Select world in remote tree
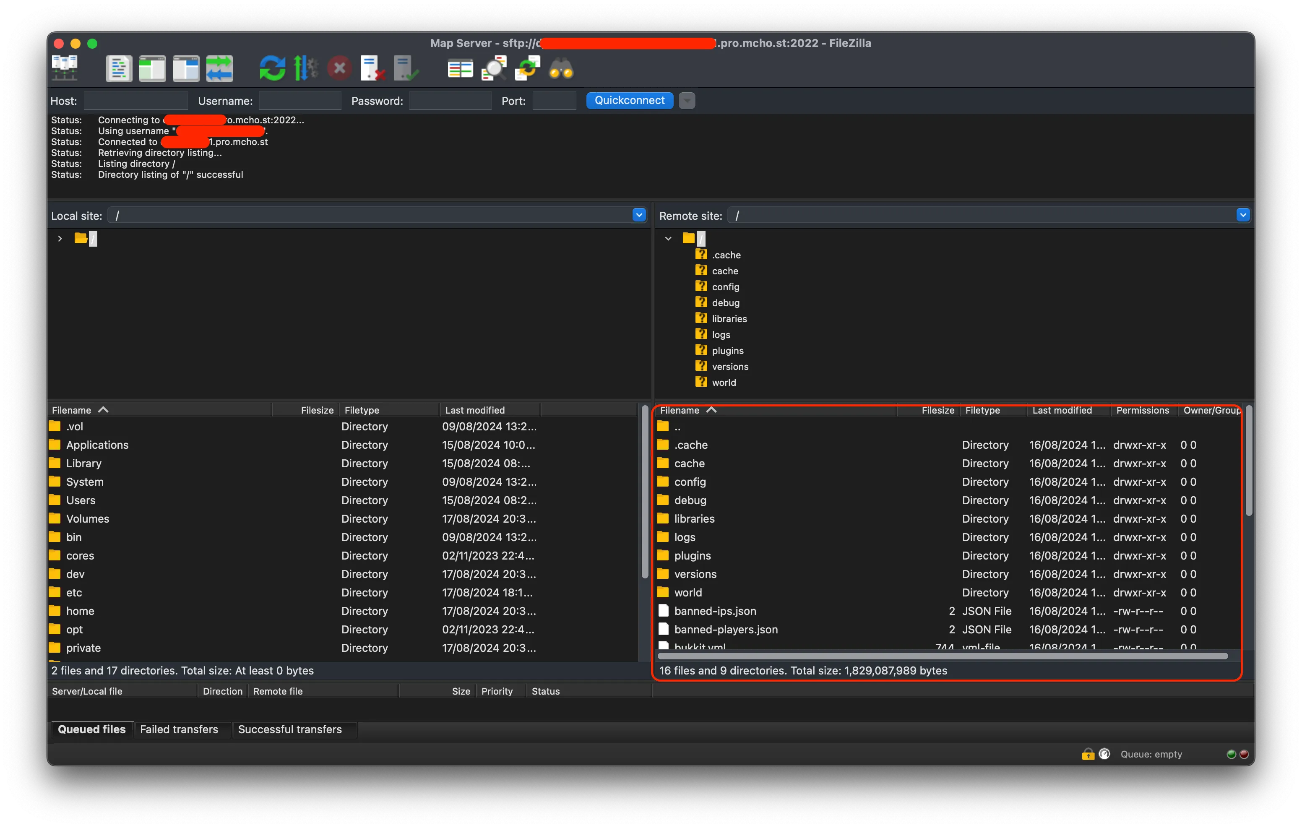The height and width of the screenshot is (828, 1302). point(724,383)
